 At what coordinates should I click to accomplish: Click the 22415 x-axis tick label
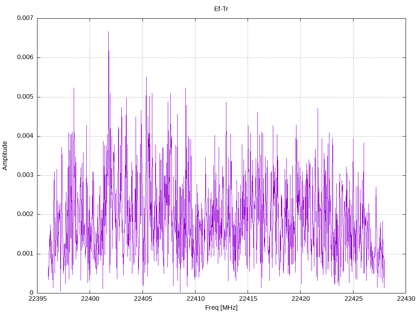[x=248, y=299]
